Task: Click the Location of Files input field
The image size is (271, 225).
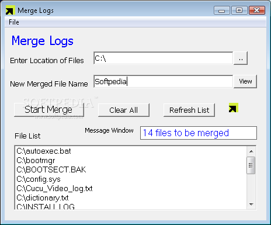Action: (x=163, y=58)
